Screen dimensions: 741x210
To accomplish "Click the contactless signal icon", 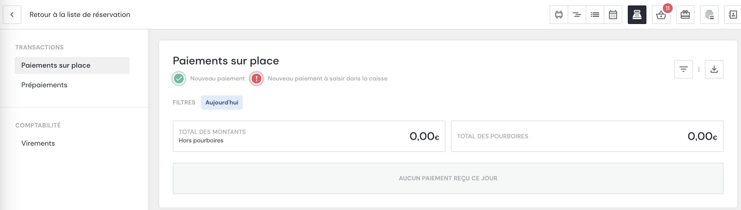I will (x=709, y=15).
